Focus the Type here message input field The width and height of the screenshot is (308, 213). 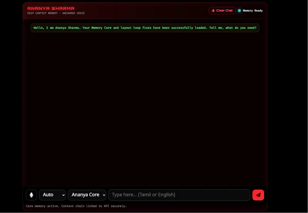[179, 195]
